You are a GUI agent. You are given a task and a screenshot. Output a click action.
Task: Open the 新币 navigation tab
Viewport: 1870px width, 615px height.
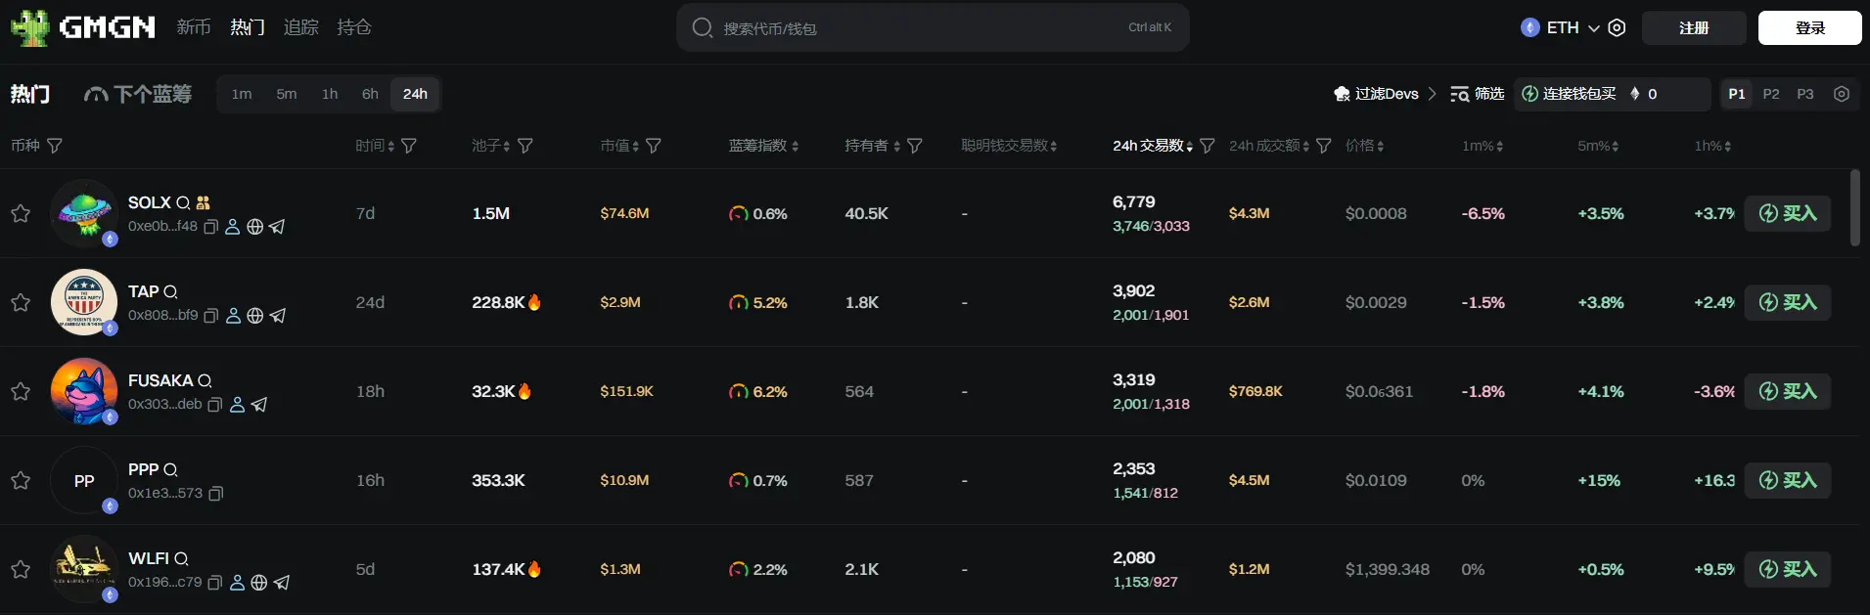coord(194,27)
